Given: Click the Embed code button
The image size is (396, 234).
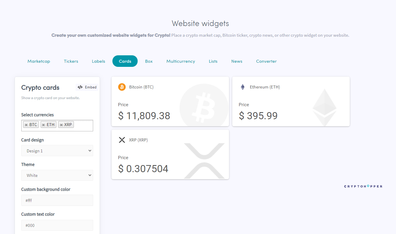Looking at the screenshot, I should click(87, 87).
